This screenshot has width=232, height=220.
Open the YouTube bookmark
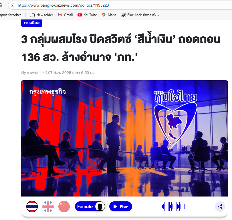pyautogui.click(x=87, y=15)
